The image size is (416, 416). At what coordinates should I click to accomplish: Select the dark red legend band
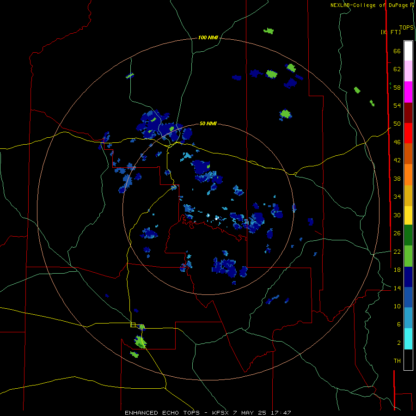[x=408, y=112]
